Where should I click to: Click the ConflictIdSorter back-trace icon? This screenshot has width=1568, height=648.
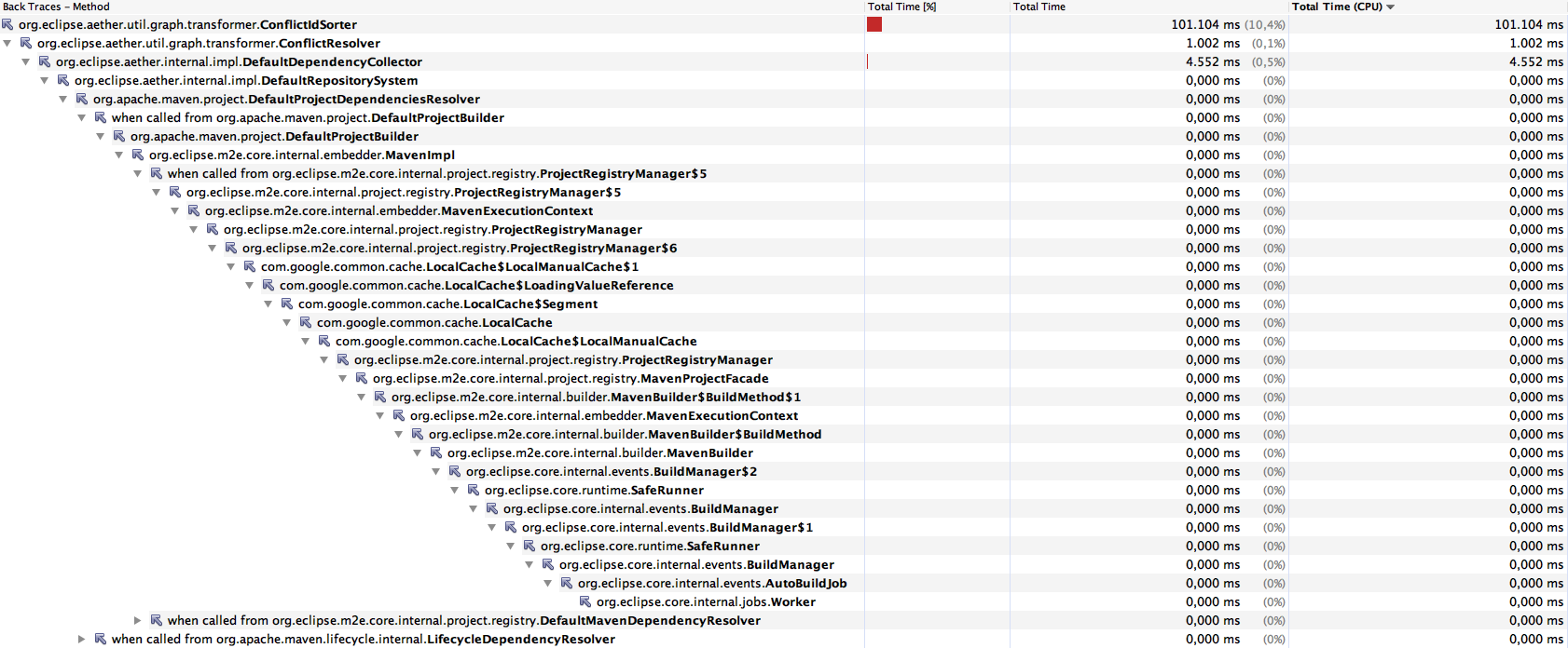[7, 24]
